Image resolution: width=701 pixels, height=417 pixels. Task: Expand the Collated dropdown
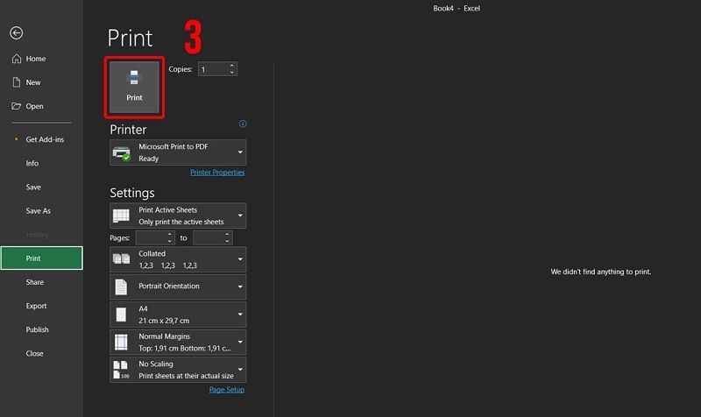point(178,259)
